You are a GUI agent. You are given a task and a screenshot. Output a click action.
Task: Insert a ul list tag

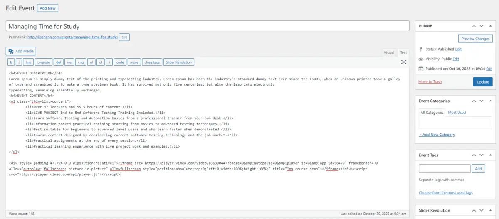tap(91, 62)
